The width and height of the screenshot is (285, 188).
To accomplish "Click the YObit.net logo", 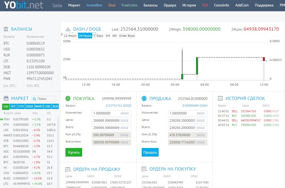I will (23, 5).
